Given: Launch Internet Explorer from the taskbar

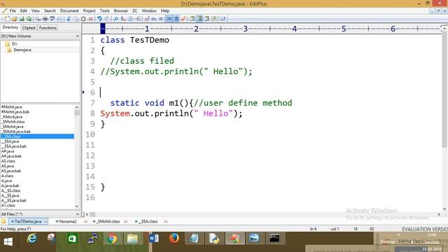Looking at the screenshot, I should (x=31, y=238).
